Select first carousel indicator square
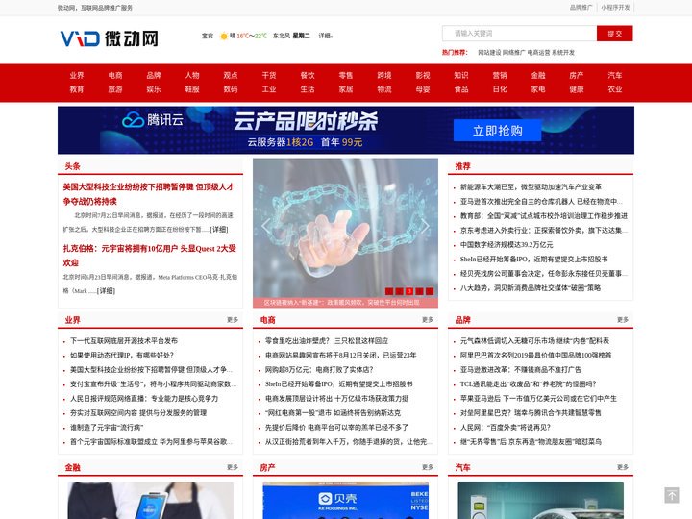Viewport: 692px width, 519px height. pos(389,291)
